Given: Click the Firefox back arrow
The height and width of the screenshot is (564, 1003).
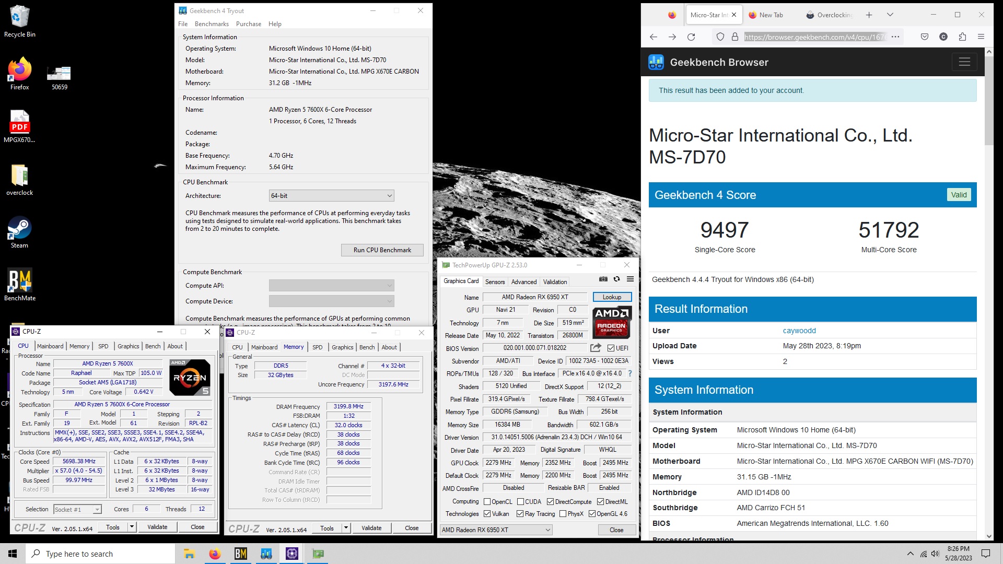Looking at the screenshot, I should pyautogui.click(x=653, y=37).
